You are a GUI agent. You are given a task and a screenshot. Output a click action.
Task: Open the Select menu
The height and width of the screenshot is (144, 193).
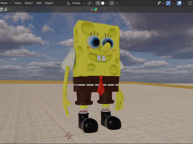(29, 3)
